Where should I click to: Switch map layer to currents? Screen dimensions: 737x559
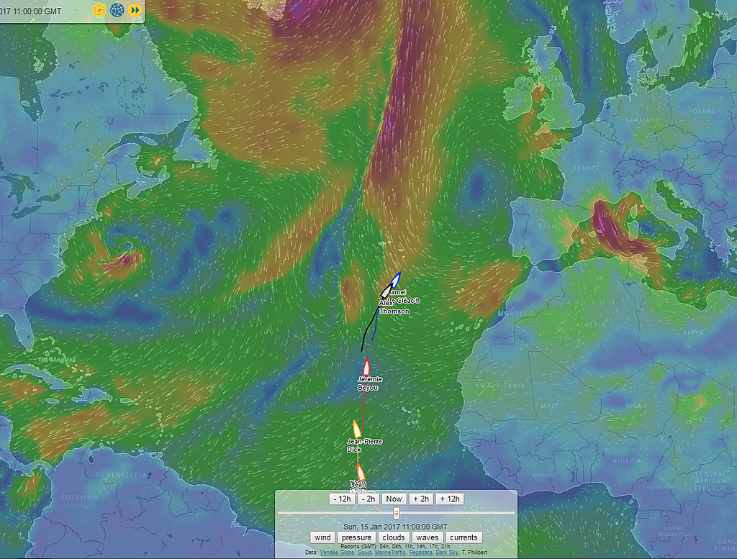coord(464,537)
